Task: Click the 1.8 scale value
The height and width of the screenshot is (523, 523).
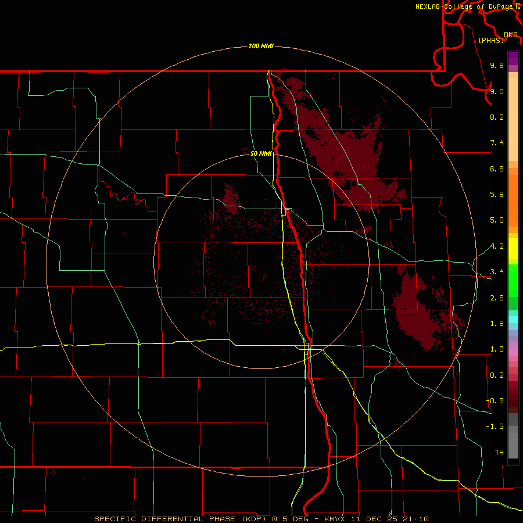Action: click(497, 324)
